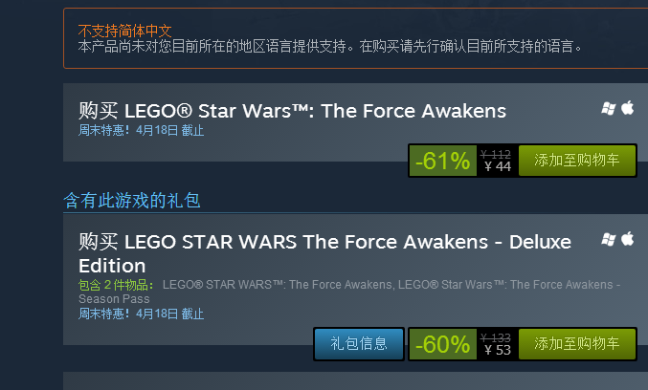Screen dimensions: 648x390
Task: Open the 含有此游戏的礼包 heading link
Action: pyautogui.click(x=132, y=200)
